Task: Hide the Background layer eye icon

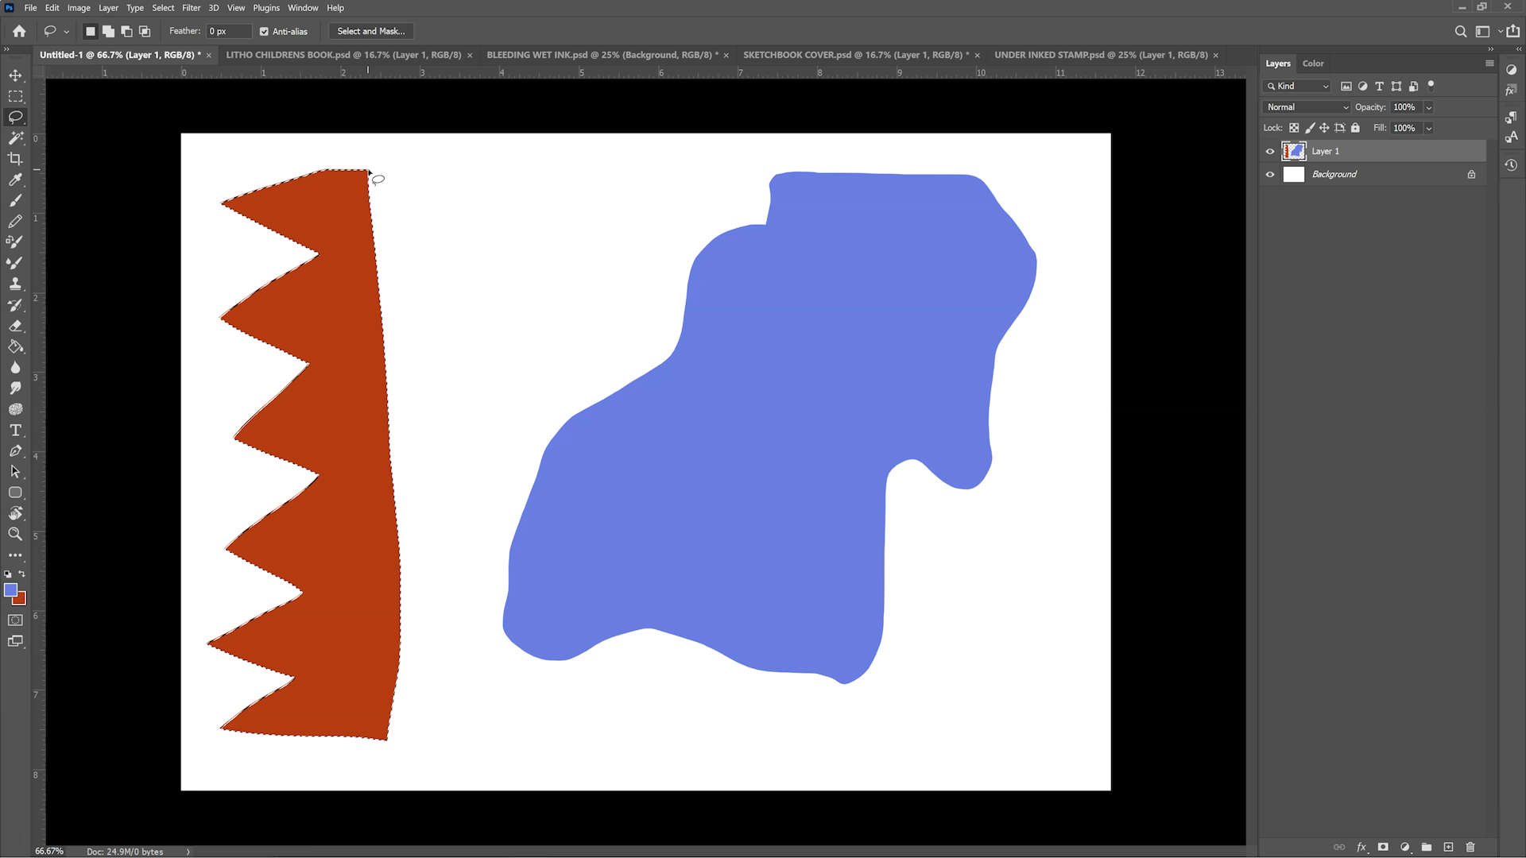Action: pos(1270,175)
